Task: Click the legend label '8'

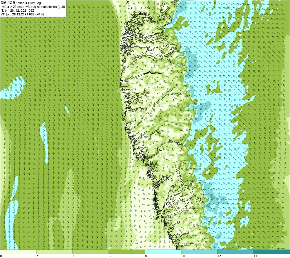Action: (146, 256)
